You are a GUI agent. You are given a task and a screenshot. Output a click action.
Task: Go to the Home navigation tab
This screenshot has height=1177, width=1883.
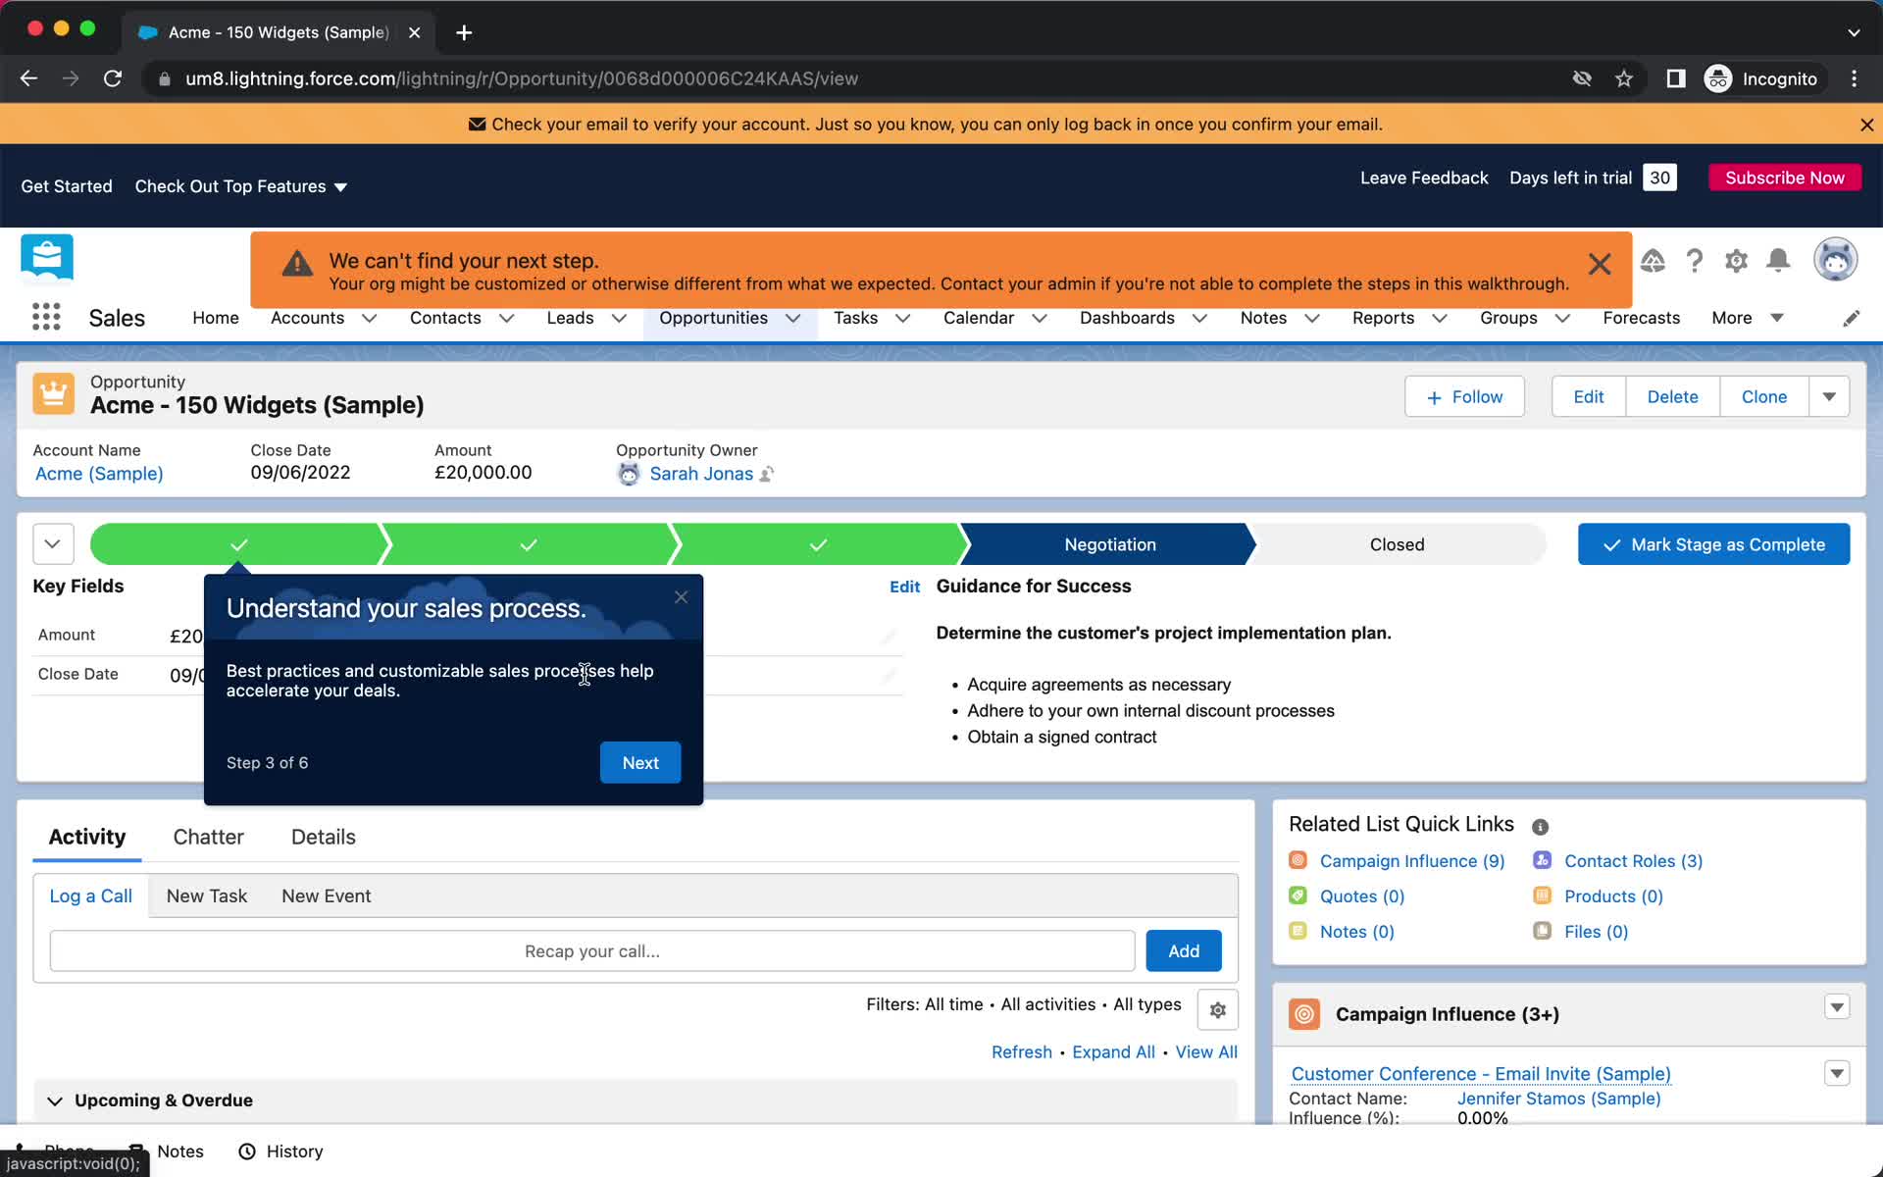pos(216,318)
